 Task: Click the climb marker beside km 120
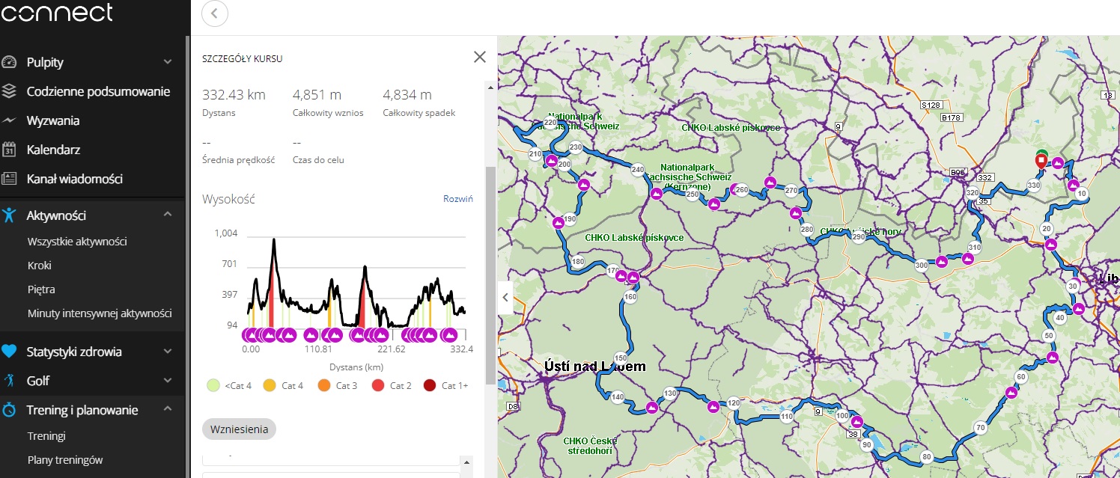(x=713, y=406)
